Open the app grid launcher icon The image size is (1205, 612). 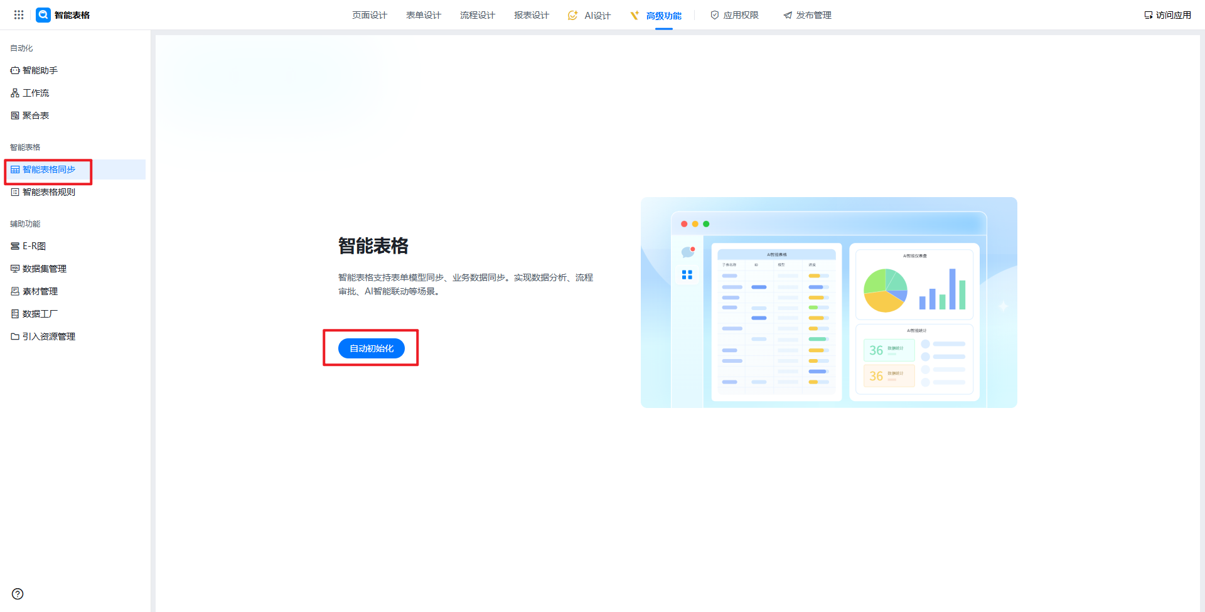point(19,14)
